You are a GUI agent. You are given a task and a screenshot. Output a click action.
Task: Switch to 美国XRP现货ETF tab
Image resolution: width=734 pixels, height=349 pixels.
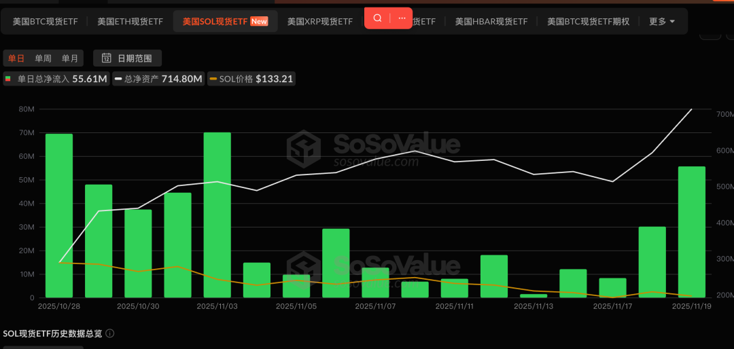[x=319, y=22]
